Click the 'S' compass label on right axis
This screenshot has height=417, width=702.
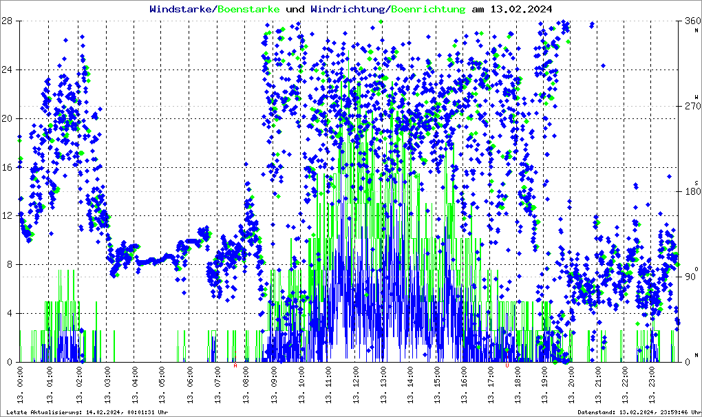pyautogui.click(x=696, y=183)
